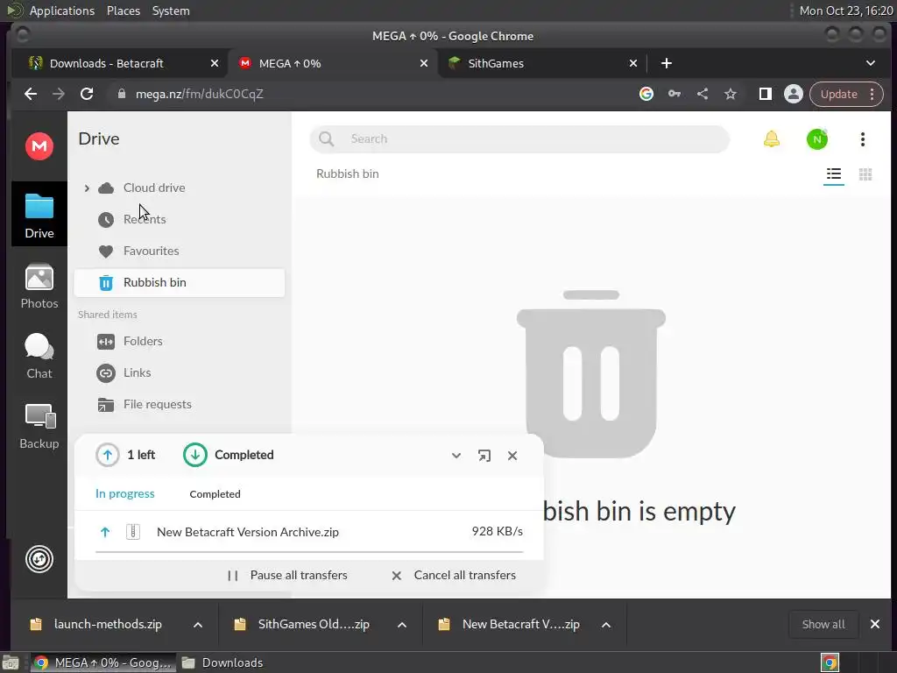
Task: Select New Betacraft Version Archive.zip transfer
Action: [309, 532]
